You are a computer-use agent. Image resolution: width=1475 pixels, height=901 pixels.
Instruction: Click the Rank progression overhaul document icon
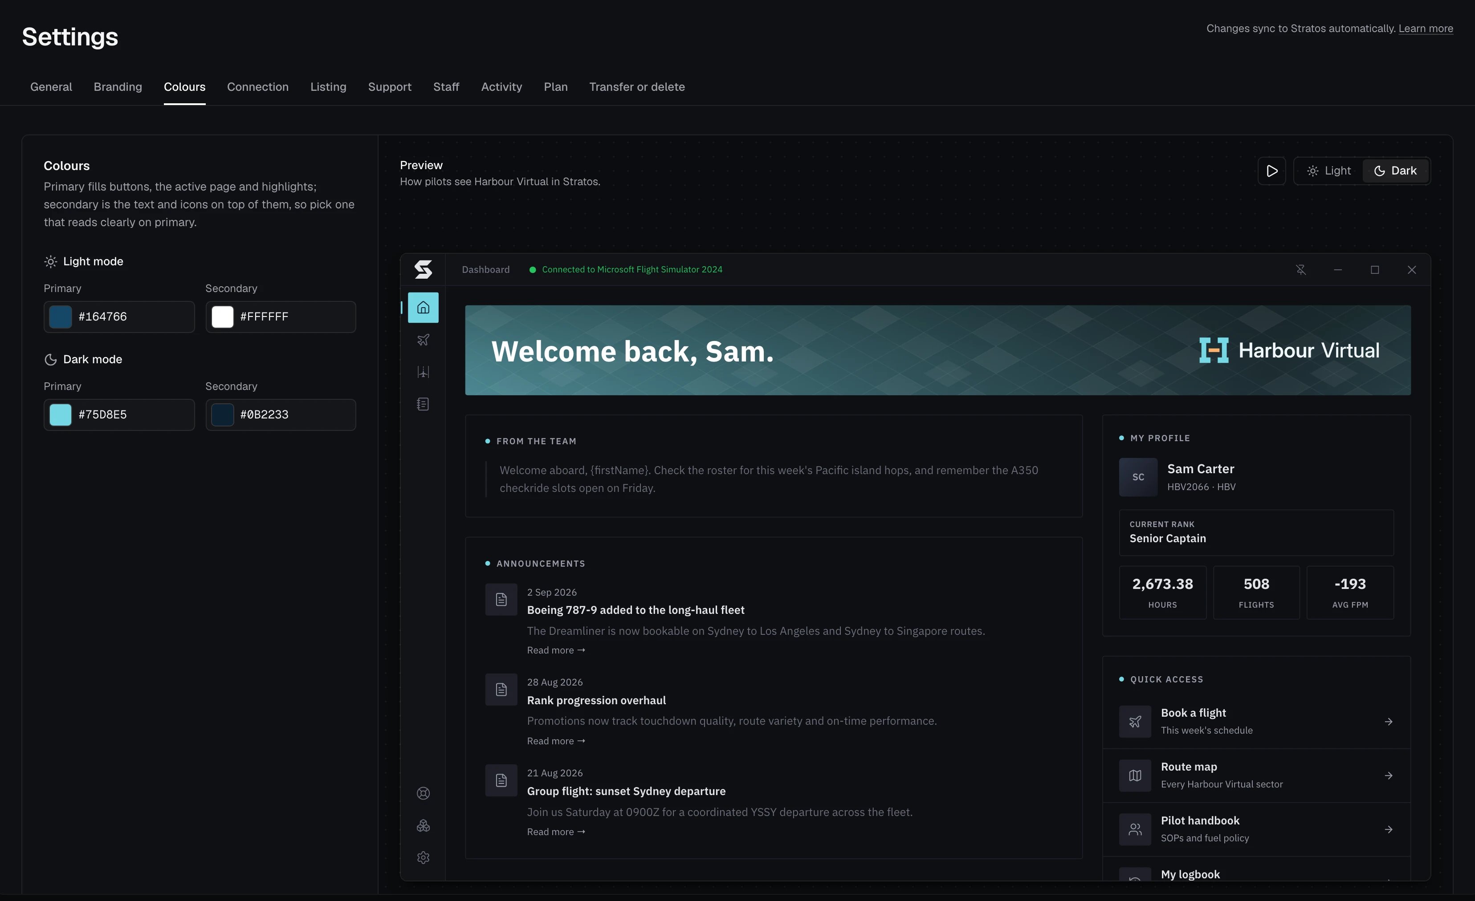501,690
